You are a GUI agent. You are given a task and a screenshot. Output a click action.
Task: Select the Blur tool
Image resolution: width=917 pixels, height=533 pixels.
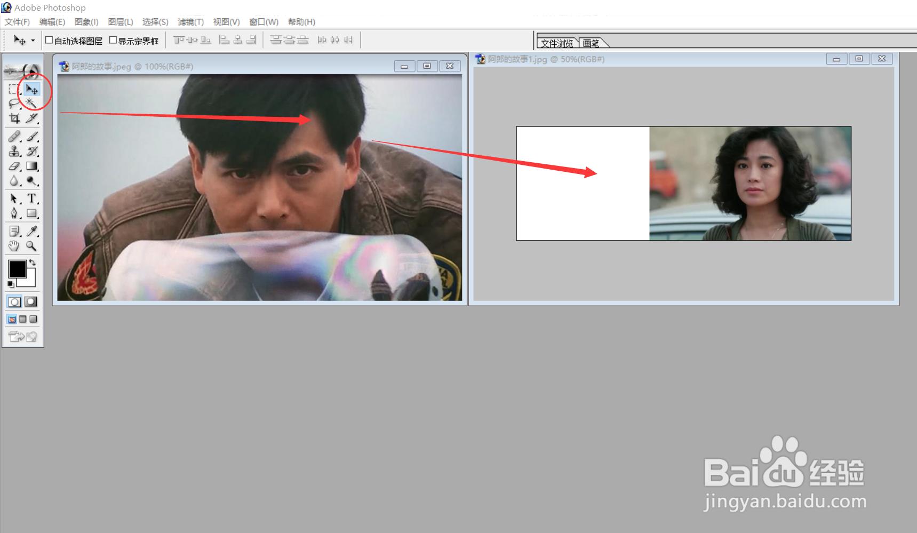pos(14,181)
